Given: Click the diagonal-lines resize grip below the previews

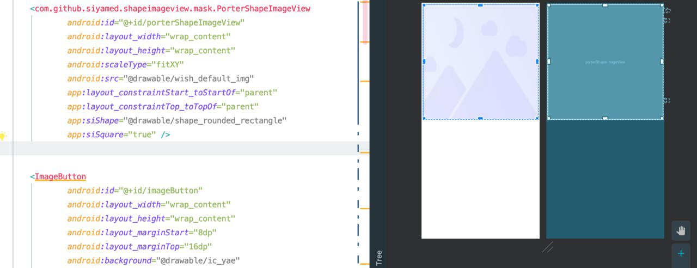Looking at the screenshot, I should pyautogui.click(x=548, y=247).
